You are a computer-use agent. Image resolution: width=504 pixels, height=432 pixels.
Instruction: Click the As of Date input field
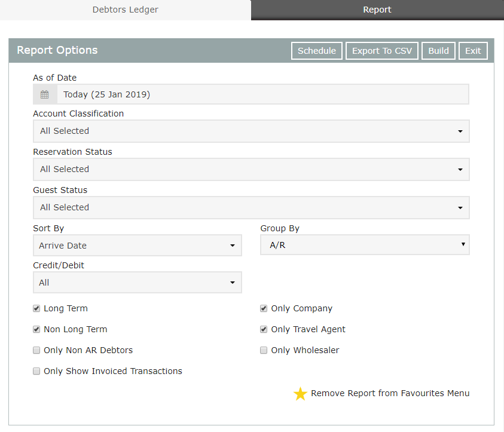click(x=263, y=94)
